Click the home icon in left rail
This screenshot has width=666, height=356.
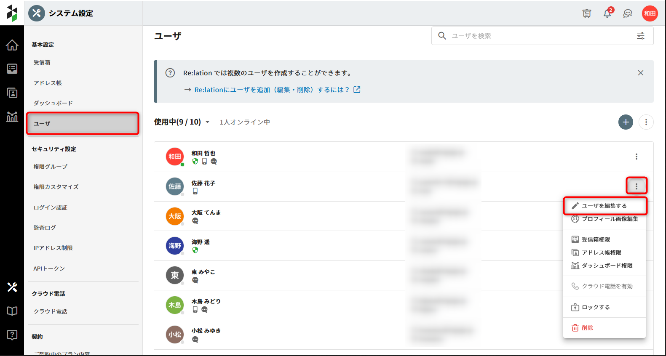click(12, 45)
